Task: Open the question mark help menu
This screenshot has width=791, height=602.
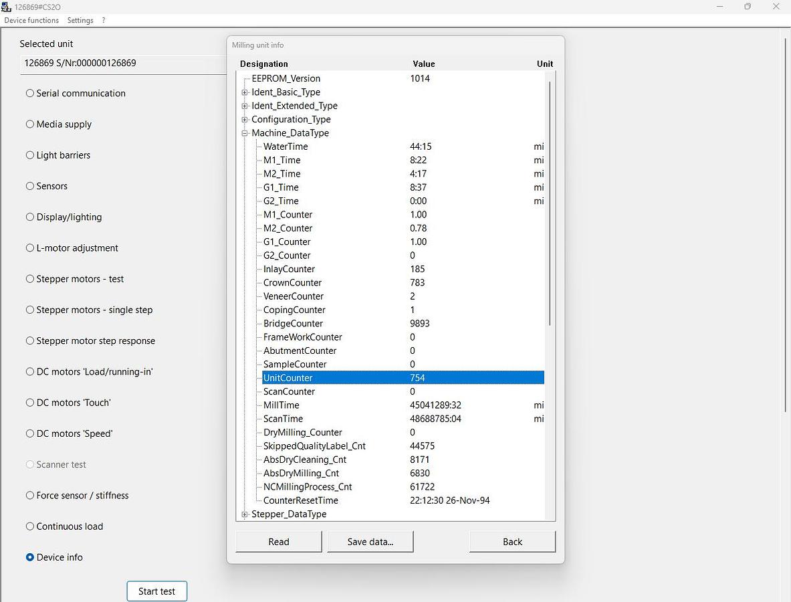Action: (104, 20)
